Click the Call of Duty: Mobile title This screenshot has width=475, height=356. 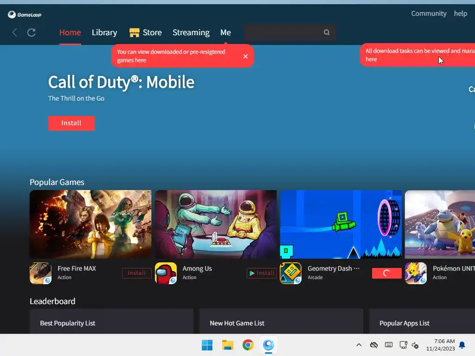click(x=121, y=83)
